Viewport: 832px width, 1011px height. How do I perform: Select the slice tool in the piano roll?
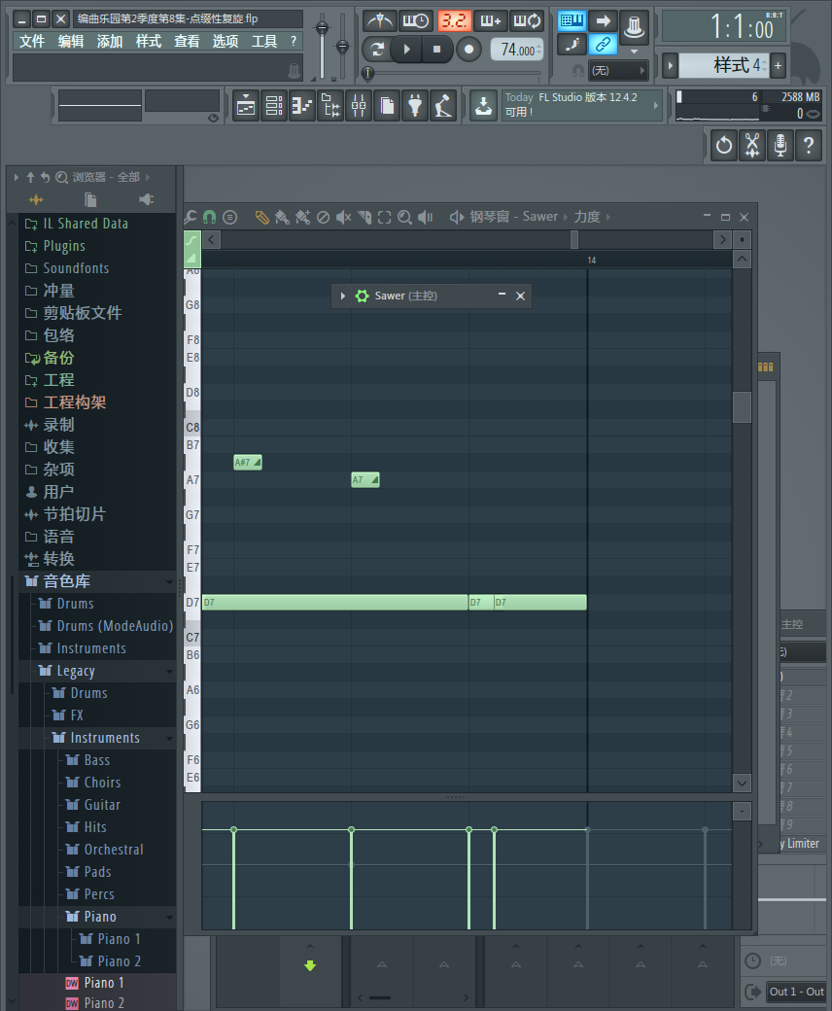tap(363, 216)
